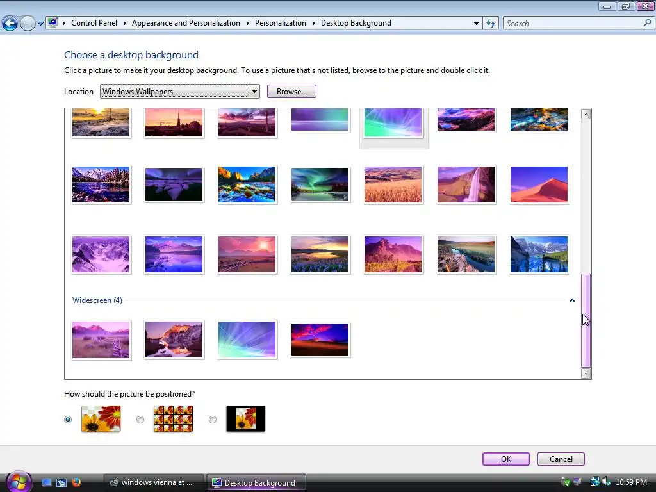Select the red sand dune wallpaper
Screen dimensions: 656x492
(x=539, y=184)
